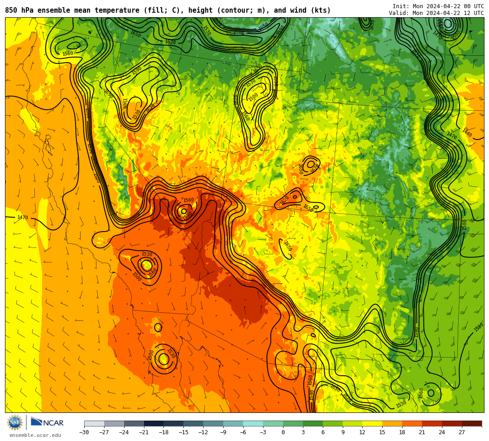
Task: Click the colorbar label '21'
Action: [422, 432]
